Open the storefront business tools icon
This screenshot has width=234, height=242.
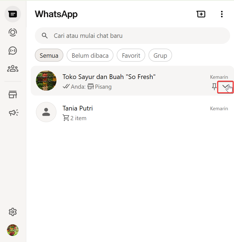[13, 95]
